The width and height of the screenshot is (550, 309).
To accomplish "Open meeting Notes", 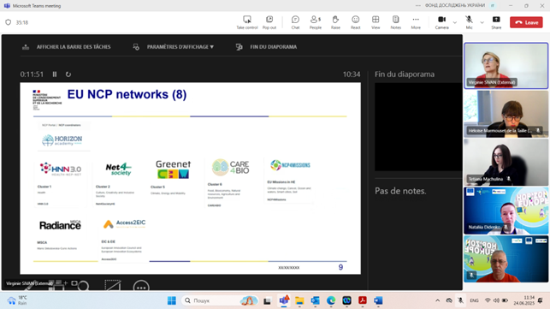I will [x=396, y=22].
